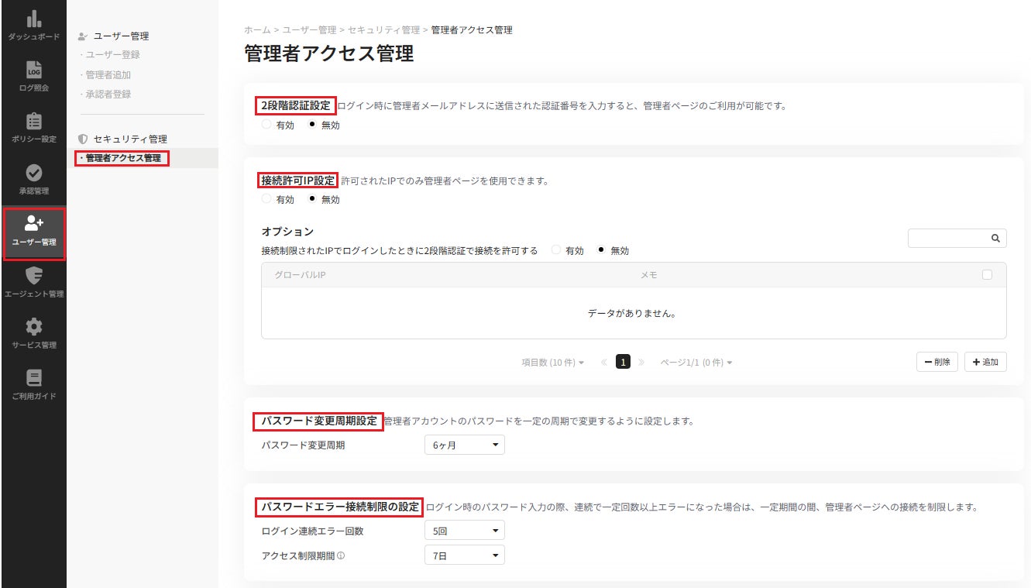Click the データがありません。 empty table message
The width and height of the screenshot is (1031, 588).
click(x=632, y=315)
